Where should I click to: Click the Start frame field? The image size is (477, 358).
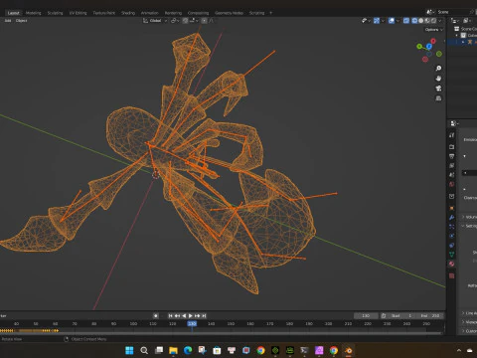coord(401,316)
